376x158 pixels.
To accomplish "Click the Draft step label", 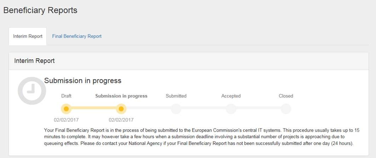I will coord(66,96).
